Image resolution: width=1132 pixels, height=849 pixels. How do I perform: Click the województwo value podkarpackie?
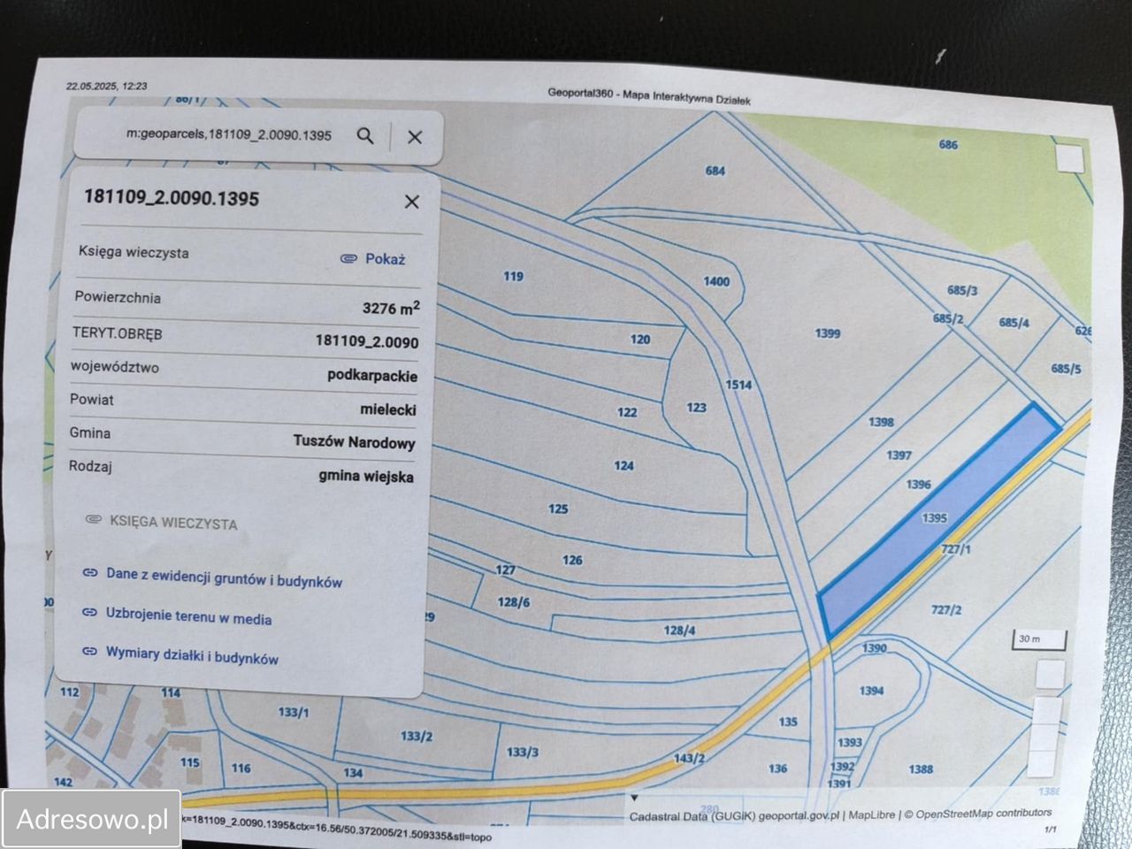(372, 375)
